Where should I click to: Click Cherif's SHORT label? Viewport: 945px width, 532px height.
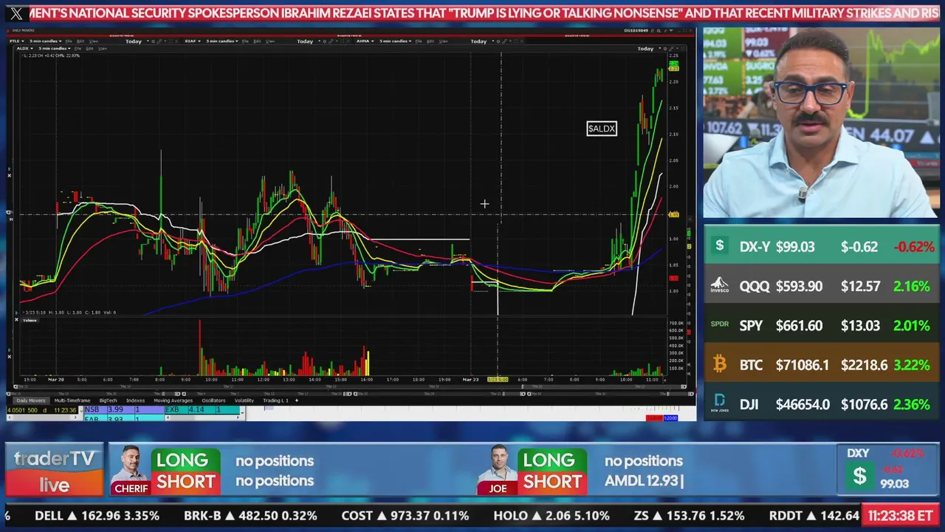tap(186, 482)
